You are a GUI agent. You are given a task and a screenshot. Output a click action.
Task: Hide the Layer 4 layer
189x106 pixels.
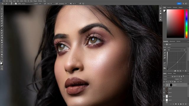(x=164, y=93)
